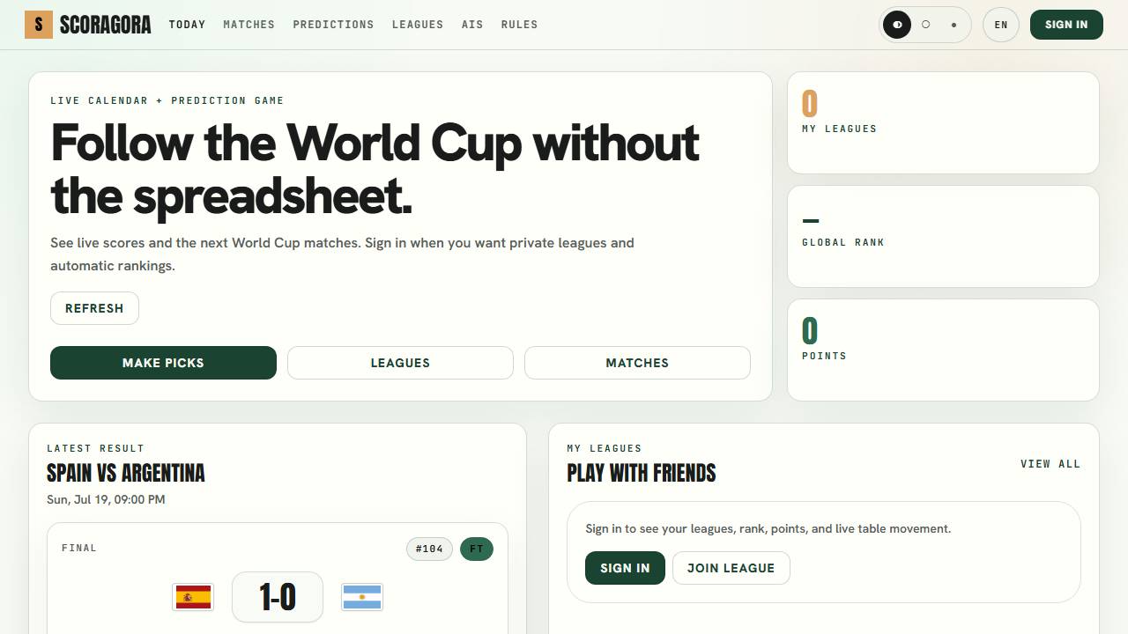Select the auto theme half-circle option
Image resolution: width=1128 pixels, height=634 pixels.
pos(897,25)
